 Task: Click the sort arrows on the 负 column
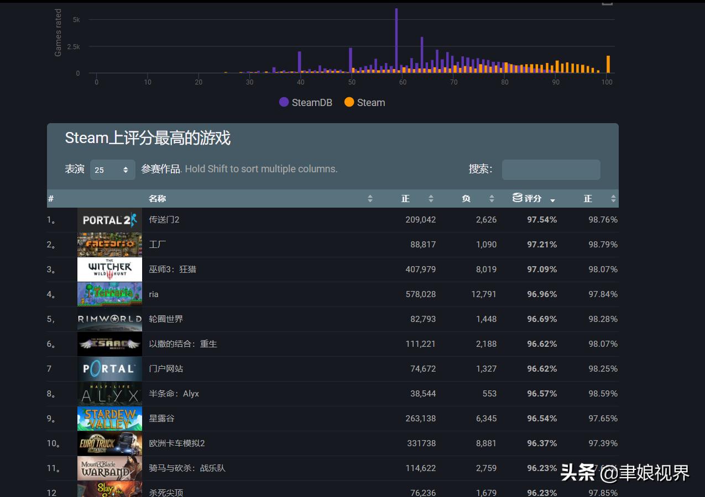pos(492,198)
